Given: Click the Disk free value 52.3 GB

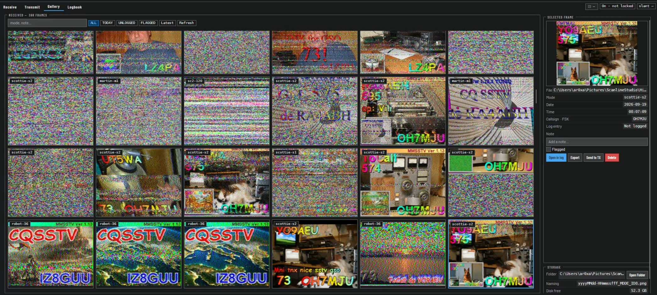Looking at the screenshot, I should [639, 291].
